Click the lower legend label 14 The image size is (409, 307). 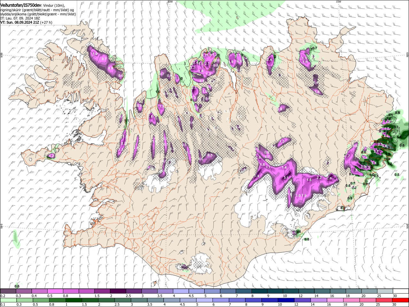[313, 304]
